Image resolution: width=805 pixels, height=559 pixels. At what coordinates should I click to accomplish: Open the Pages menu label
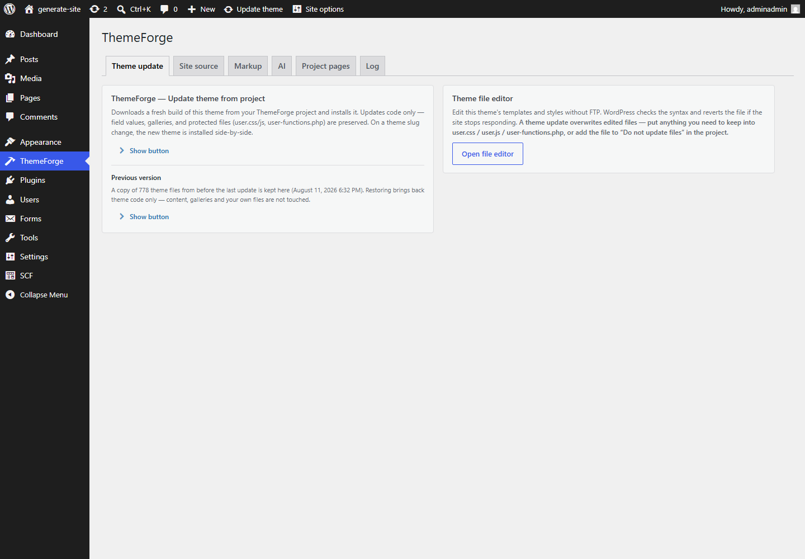[30, 98]
